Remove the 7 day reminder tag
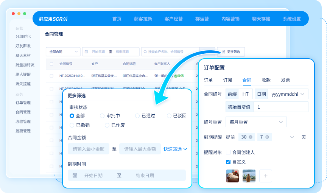This screenshot has height=193, width=327. pos(267,137)
